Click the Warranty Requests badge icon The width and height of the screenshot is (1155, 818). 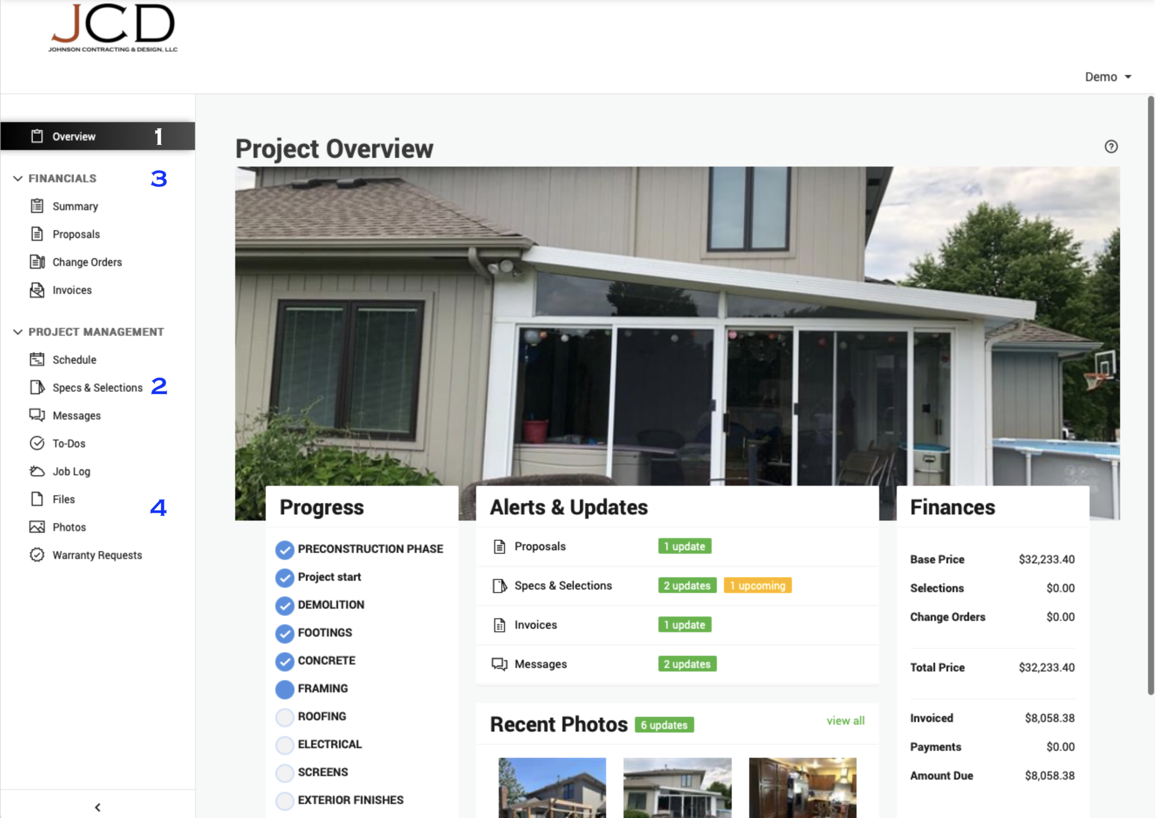pyautogui.click(x=37, y=554)
